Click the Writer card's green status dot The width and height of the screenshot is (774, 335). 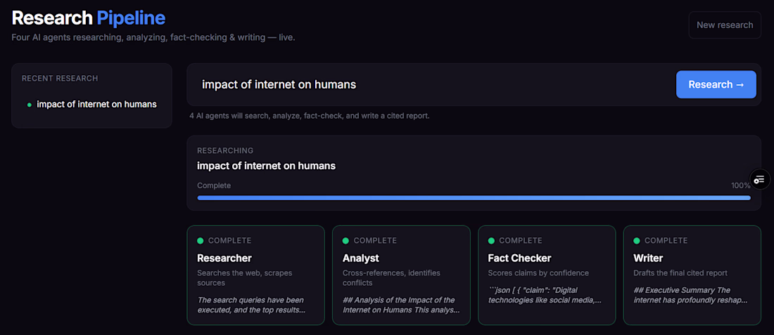pos(637,241)
